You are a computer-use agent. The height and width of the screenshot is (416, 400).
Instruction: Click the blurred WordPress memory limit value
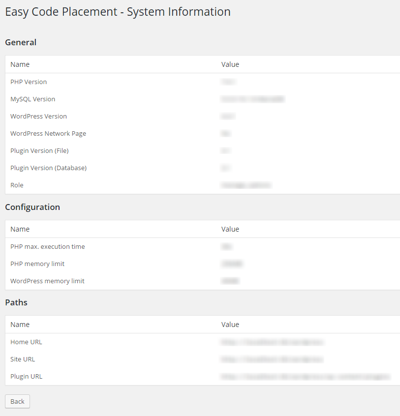click(x=230, y=281)
